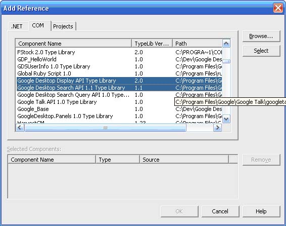Select Google Desktop Search API 1.1 Type Library
The height and width of the screenshot is (226, 286).
click(119, 88)
